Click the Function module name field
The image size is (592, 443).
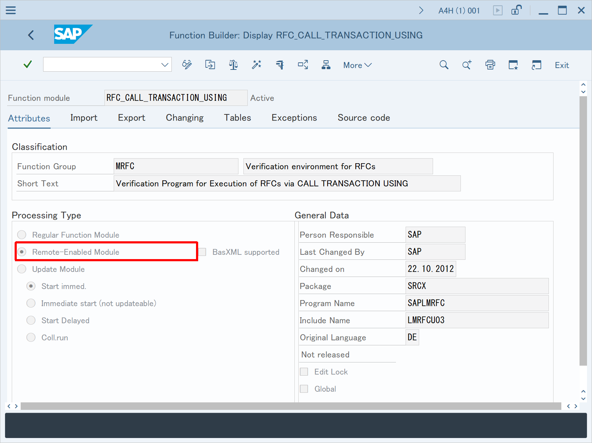pyautogui.click(x=176, y=98)
